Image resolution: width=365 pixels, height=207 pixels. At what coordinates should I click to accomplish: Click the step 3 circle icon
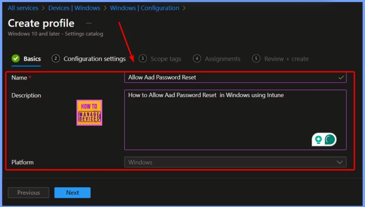143,58
